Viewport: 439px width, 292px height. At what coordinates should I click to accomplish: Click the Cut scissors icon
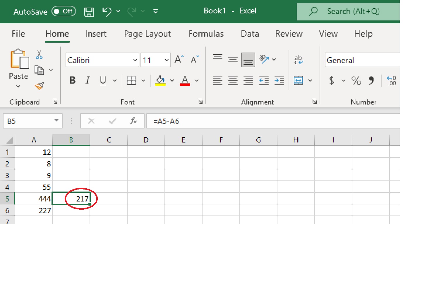[x=39, y=55]
